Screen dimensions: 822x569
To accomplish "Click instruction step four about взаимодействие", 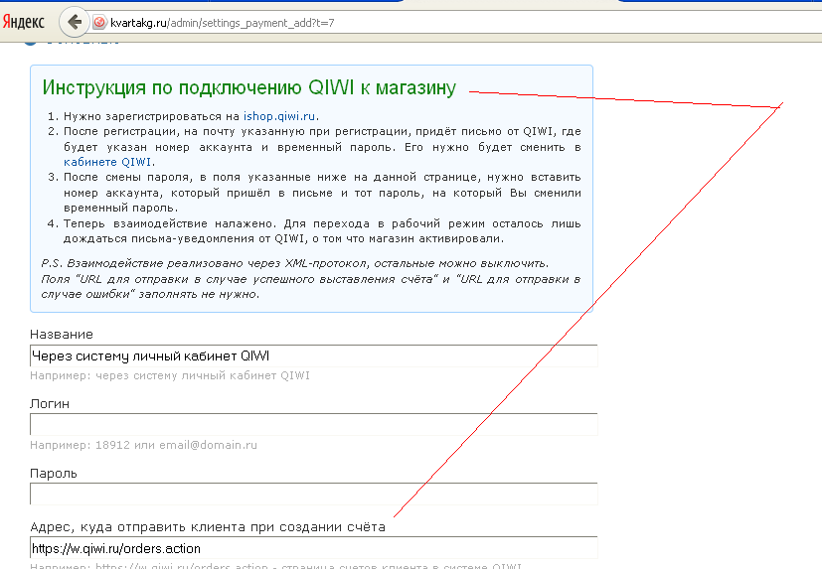I will [x=318, y=231].
